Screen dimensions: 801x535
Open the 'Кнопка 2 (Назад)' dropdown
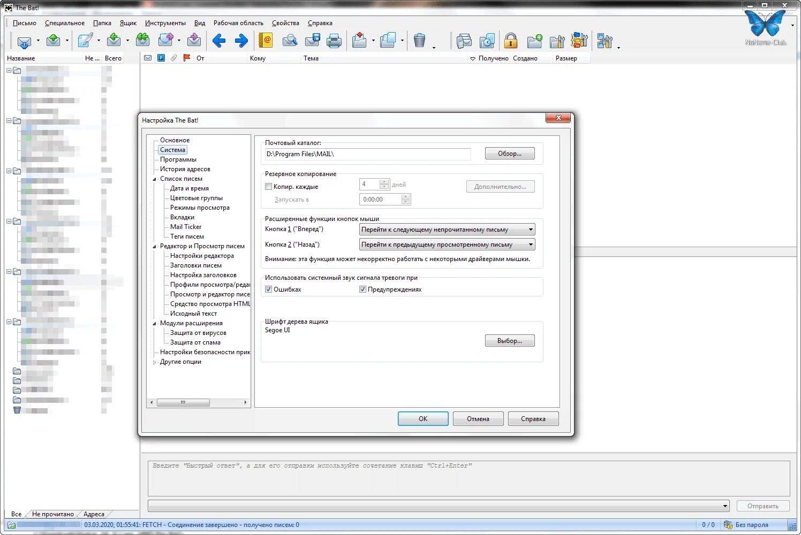tap(447, 244)
